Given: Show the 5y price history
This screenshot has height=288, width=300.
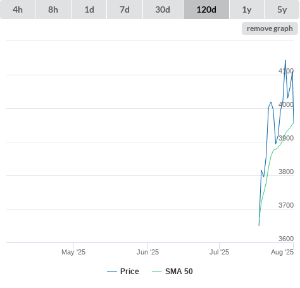Looking at the screenshot, I should pos(282,9).
